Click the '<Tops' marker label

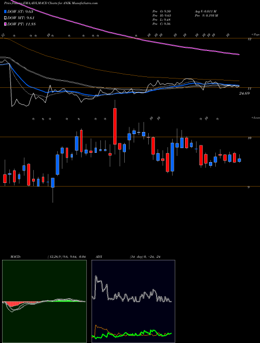point(255,35)
